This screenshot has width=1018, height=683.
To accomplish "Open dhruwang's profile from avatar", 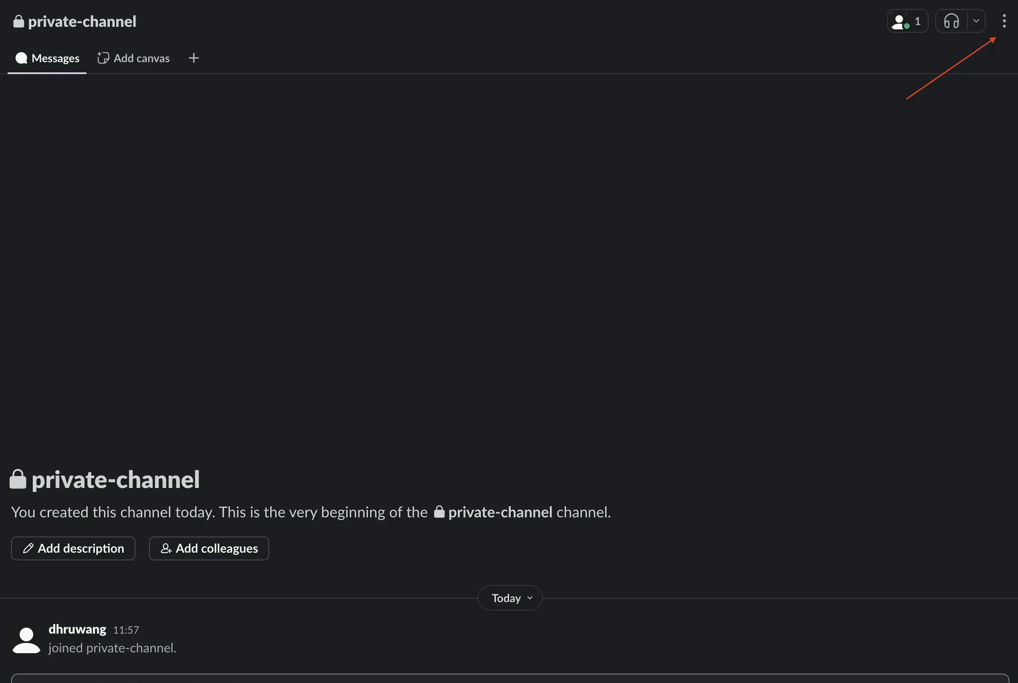I will coord(26,640).
